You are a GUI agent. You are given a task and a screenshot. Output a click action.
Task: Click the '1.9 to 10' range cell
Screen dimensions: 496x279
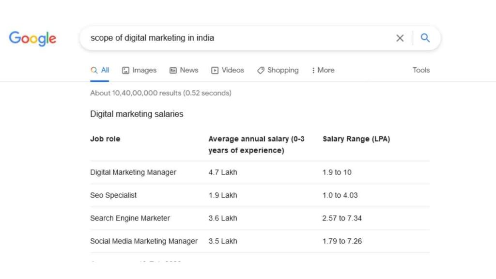(x=337, y=172)
